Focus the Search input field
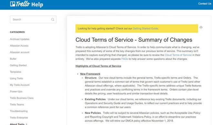 click(x=33, y=19)
